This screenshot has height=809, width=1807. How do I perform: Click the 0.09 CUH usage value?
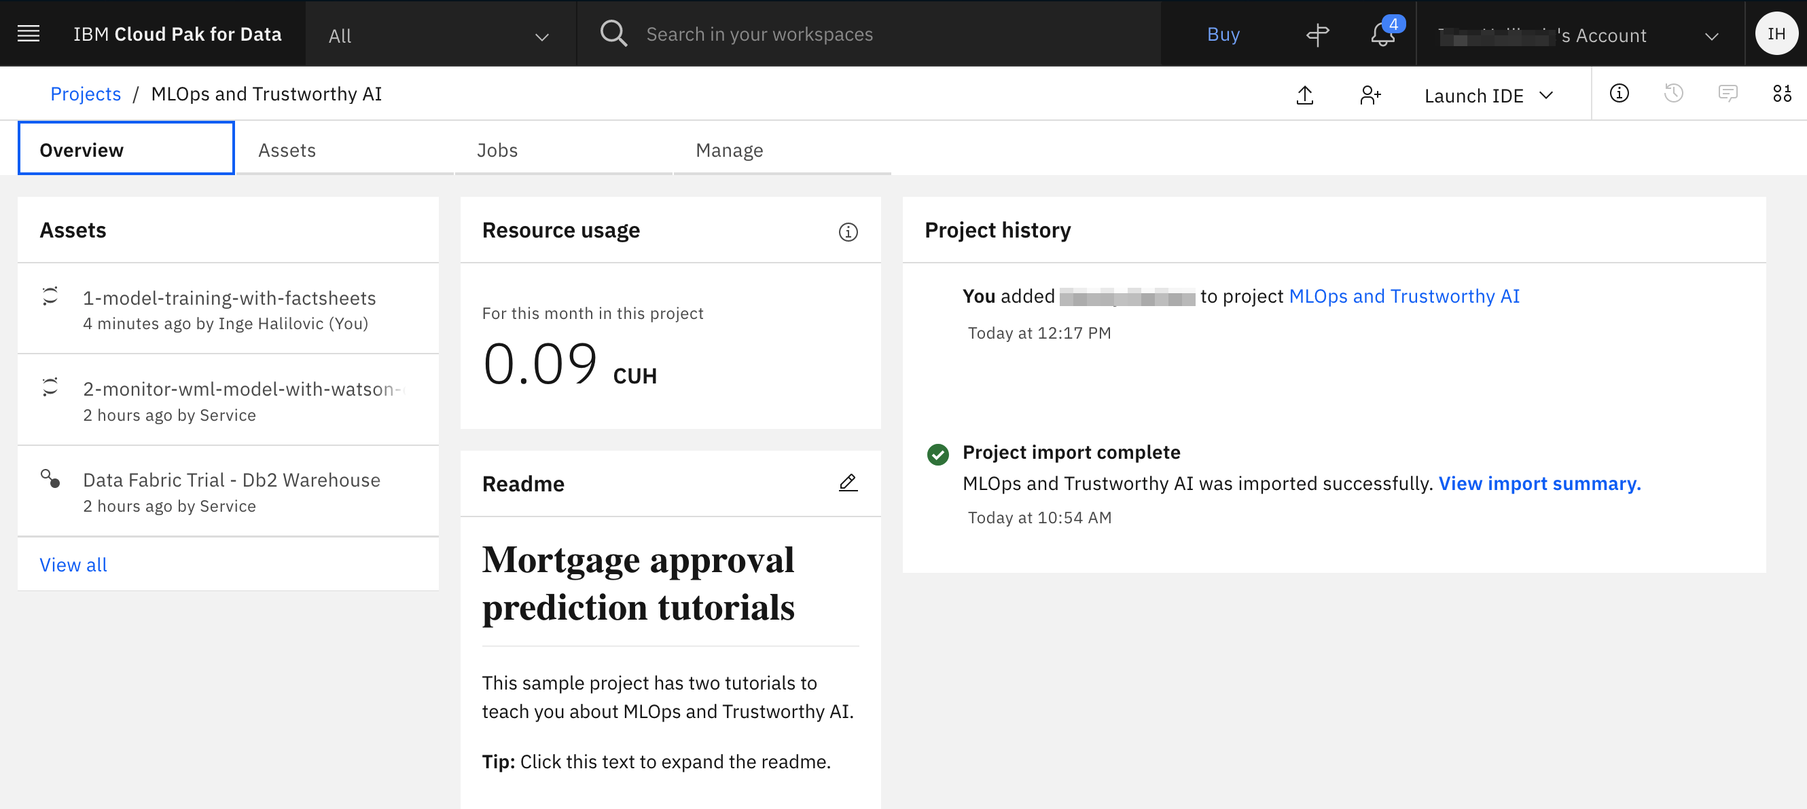coord(569,364)
